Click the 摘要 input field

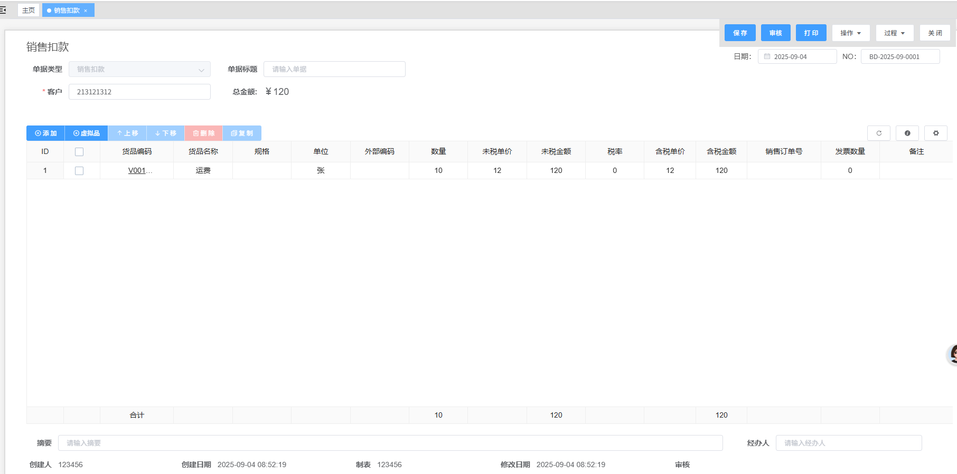pos(390,443)
